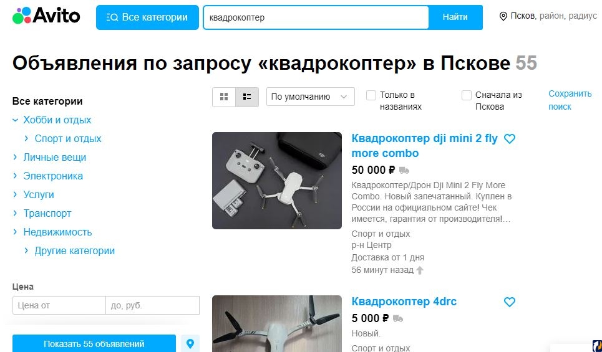Image resolution: width=602 pixels, height=352 pixels.
Task: Open the Avito logo homepage
Action: tap(46, 16)
